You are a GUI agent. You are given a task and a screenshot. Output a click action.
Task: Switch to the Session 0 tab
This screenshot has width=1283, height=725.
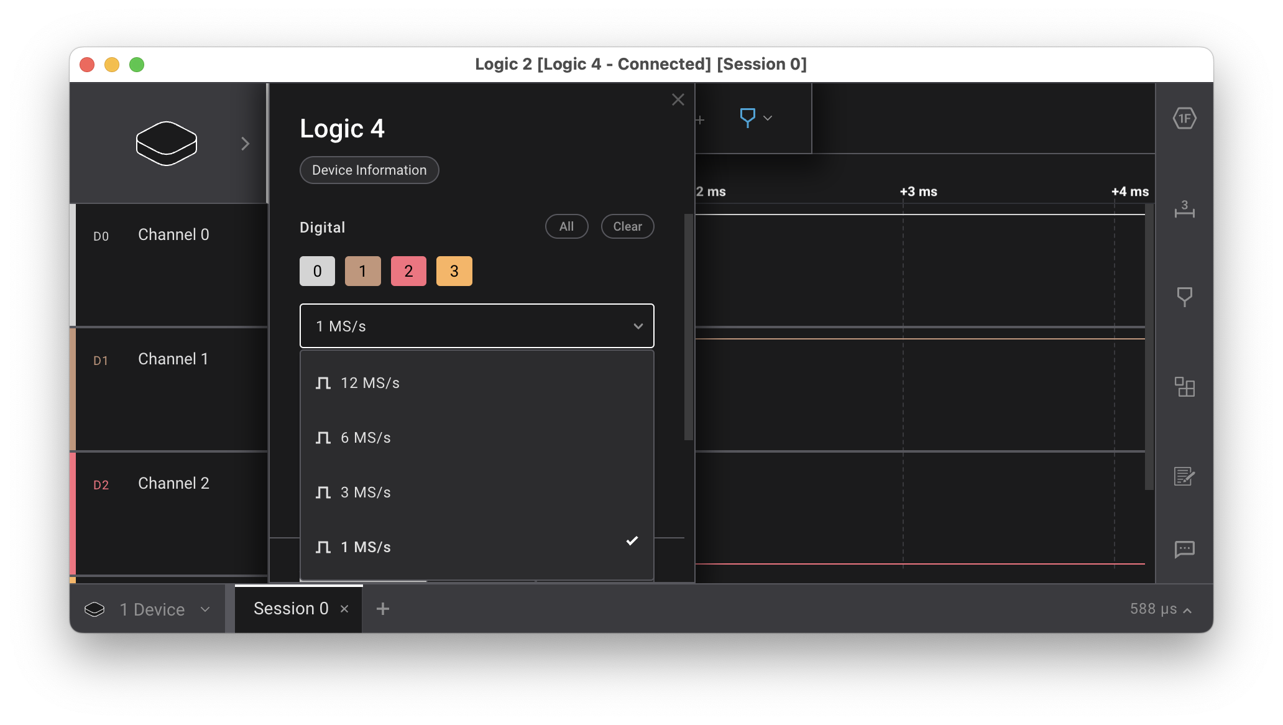tap(290, 609)
